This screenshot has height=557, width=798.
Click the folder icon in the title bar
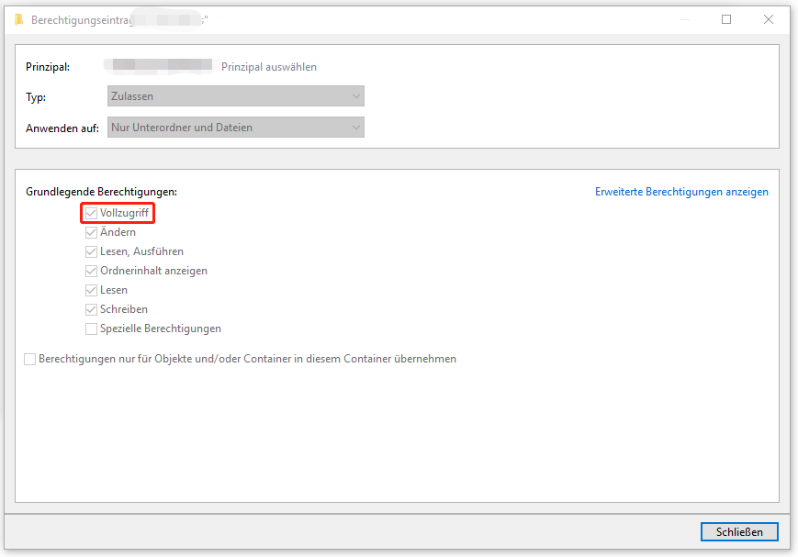click(x=18, y=19)
